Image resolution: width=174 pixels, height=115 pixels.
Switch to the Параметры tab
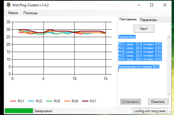point(149,20)
